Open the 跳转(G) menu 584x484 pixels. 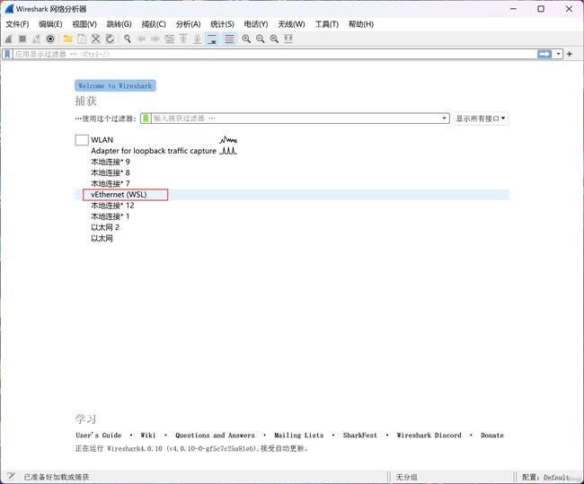coord(119,24)
